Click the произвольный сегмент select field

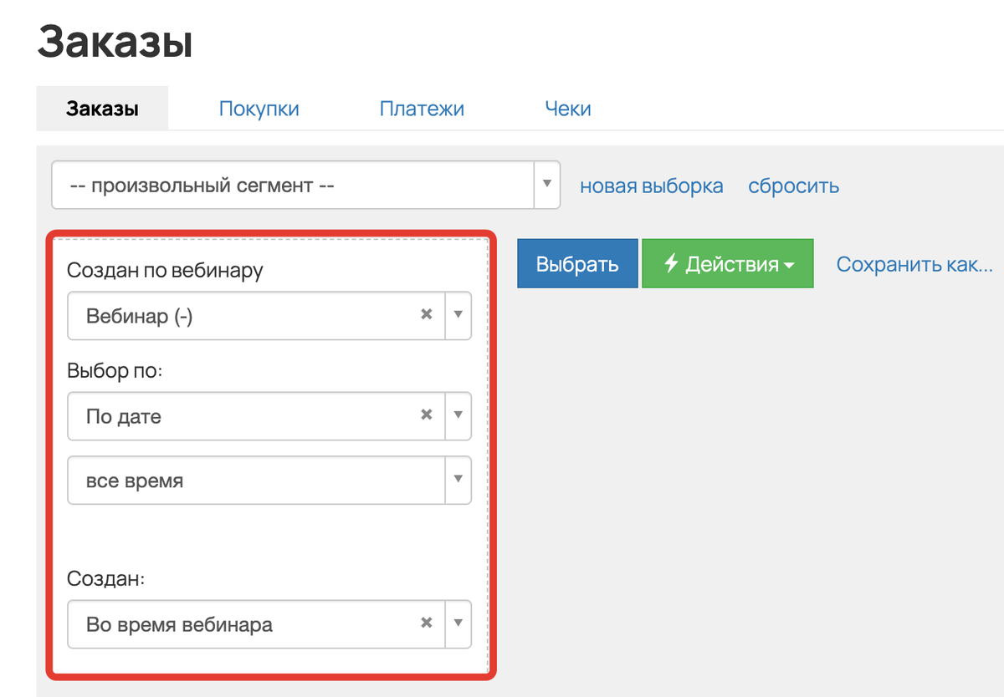click(x=305, y=185)
